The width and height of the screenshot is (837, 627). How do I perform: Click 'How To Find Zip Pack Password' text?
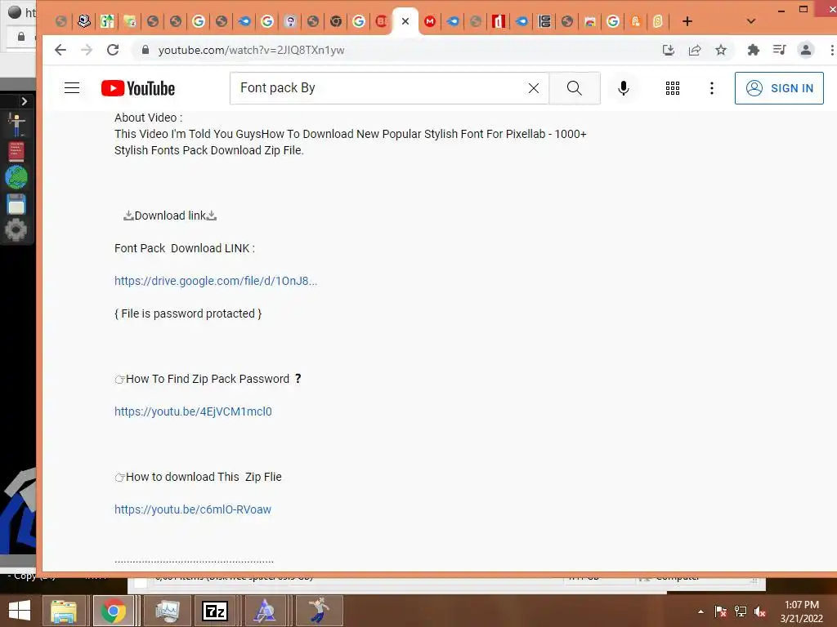click(x=208, y=379)
